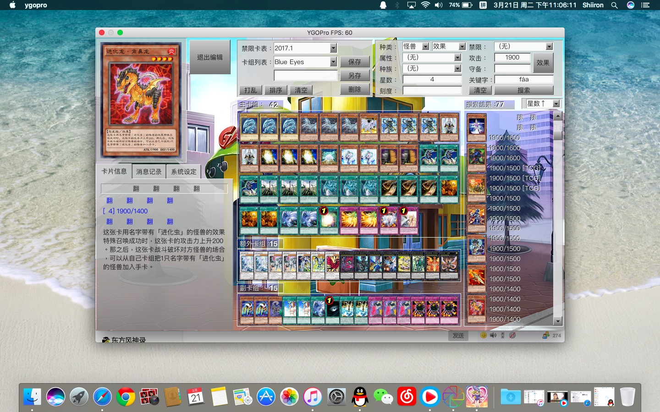Click the ygopro anime girl icon in the dock
The image size is (660, 412).
(477, 396)
